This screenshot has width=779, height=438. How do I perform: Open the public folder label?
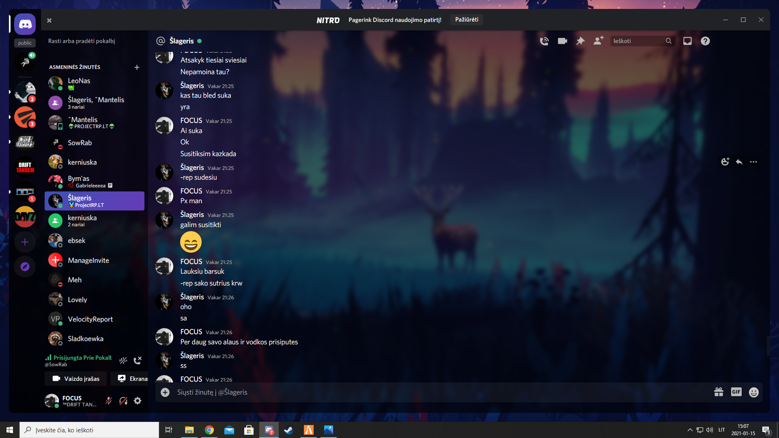25,43
